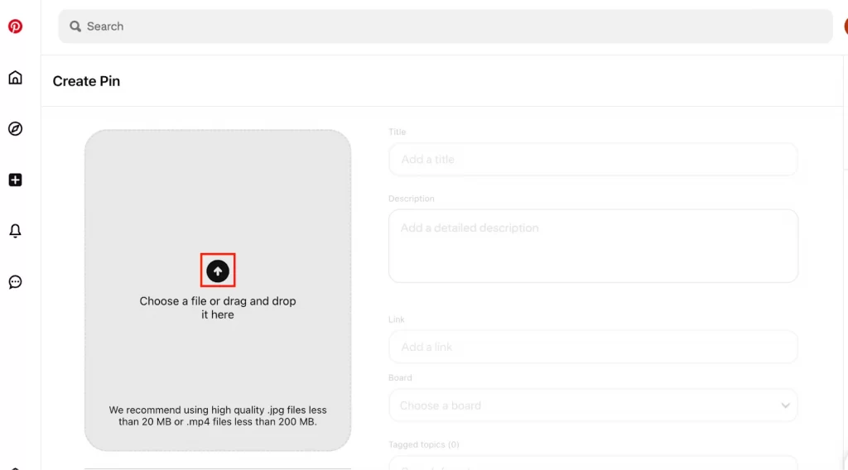Open the Explore compass icon
The height and width of the screenshot is (470, 848).
tap(15, 128)
